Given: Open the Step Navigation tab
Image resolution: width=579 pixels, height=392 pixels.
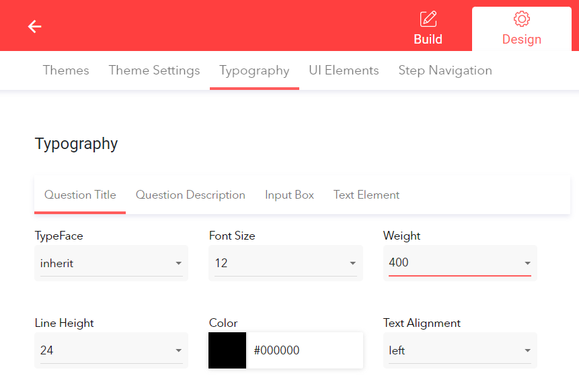Looking at the screenshot, I should point(445,70).
